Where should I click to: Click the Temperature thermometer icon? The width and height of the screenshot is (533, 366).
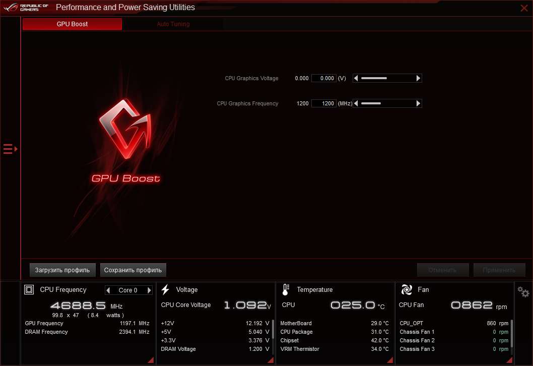click(x=286, y=290)
